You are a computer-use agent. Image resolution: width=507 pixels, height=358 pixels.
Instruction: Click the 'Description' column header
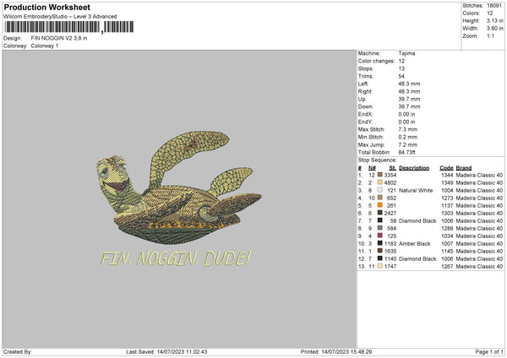[414, 168]
